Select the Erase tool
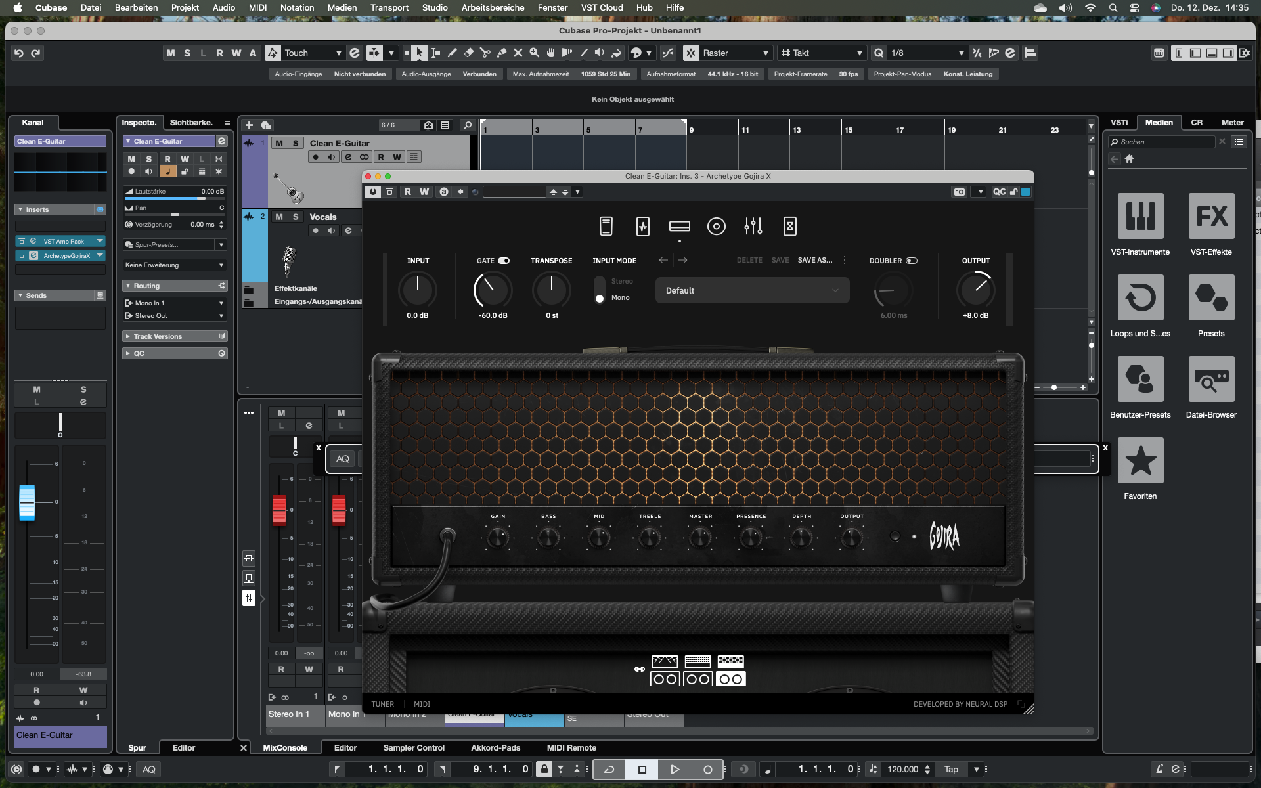Viewport: 1261px width, 788px height. pos(469,53)
